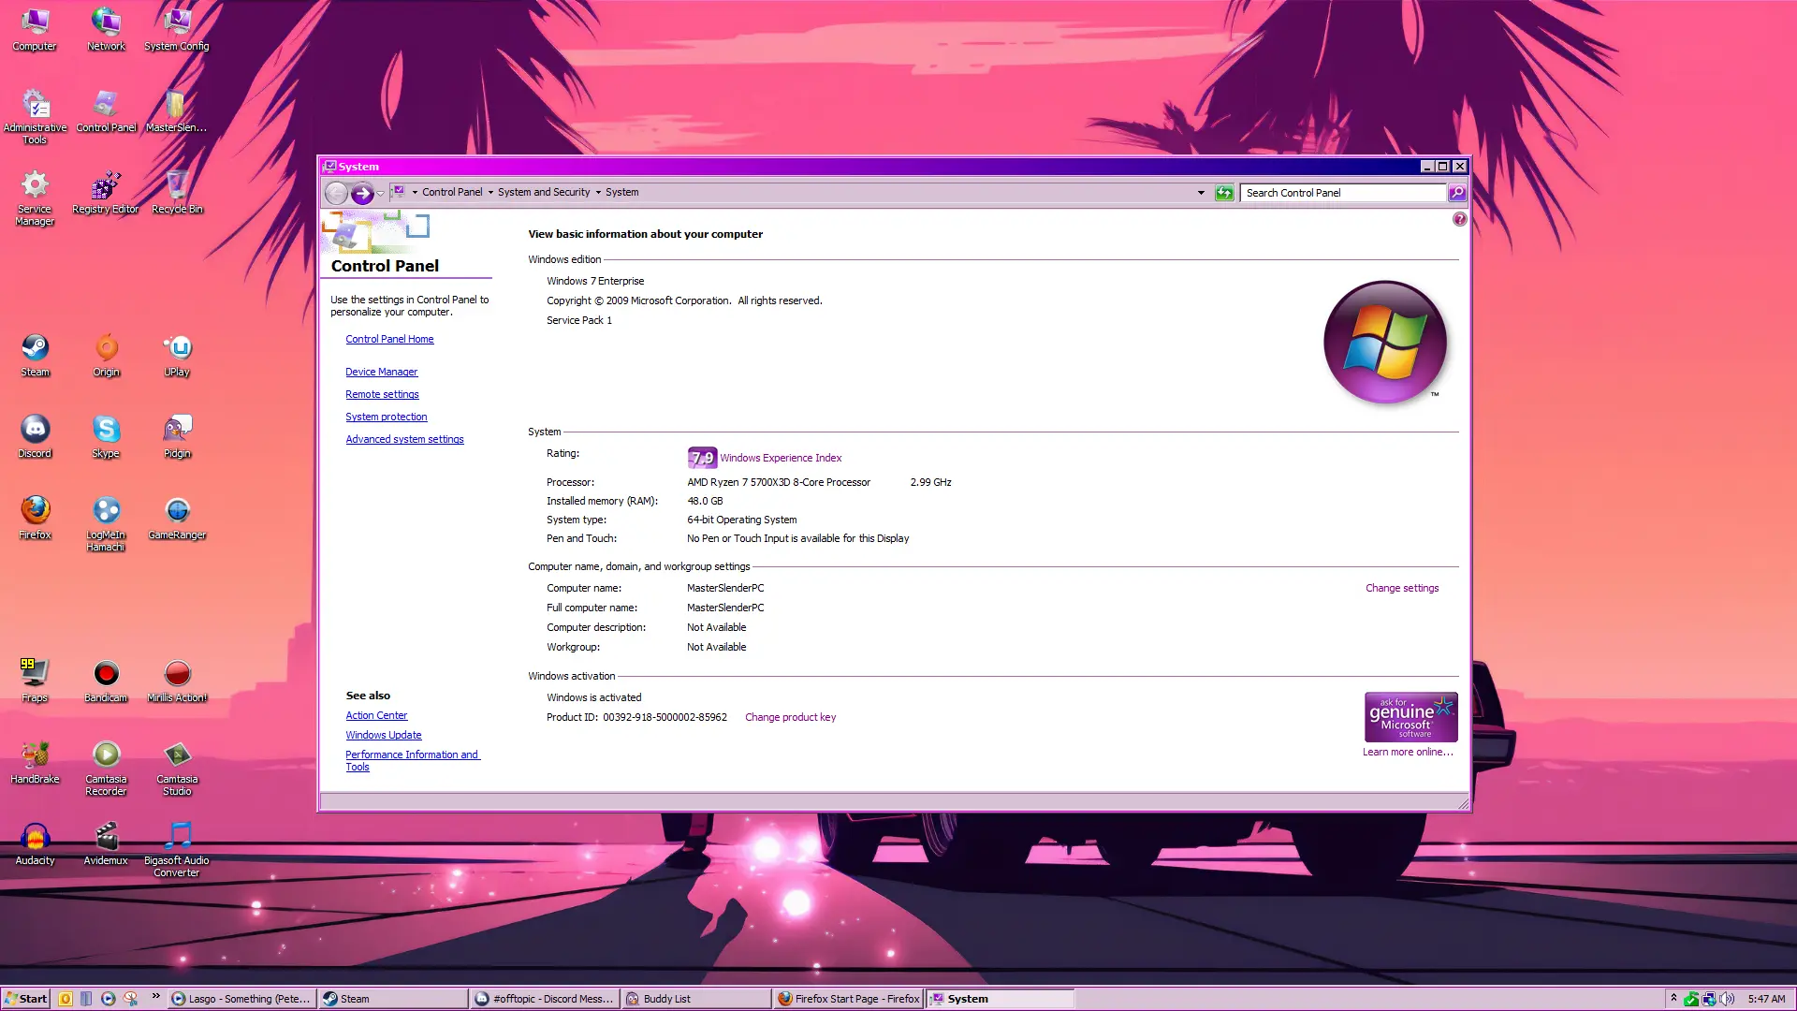Open the Start menu
Screen dimensions: 1797x1011
point(26,999)
